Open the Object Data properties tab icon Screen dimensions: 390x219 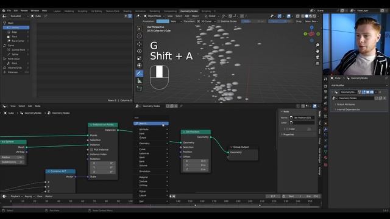point(325,151)
